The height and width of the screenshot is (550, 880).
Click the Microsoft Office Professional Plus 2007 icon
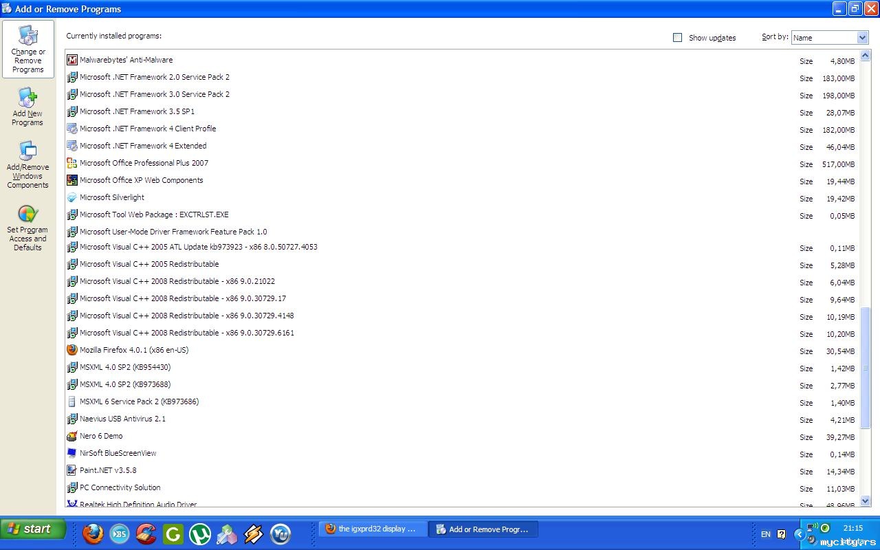click(72, 163)
